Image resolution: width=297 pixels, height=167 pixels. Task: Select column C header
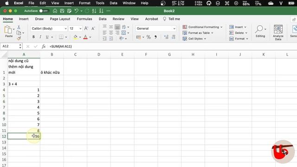pyautogui.click(x=75, y=55)
